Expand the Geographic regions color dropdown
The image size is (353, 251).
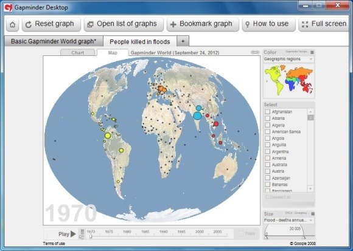pyautogui.click(x=289, y=59)
